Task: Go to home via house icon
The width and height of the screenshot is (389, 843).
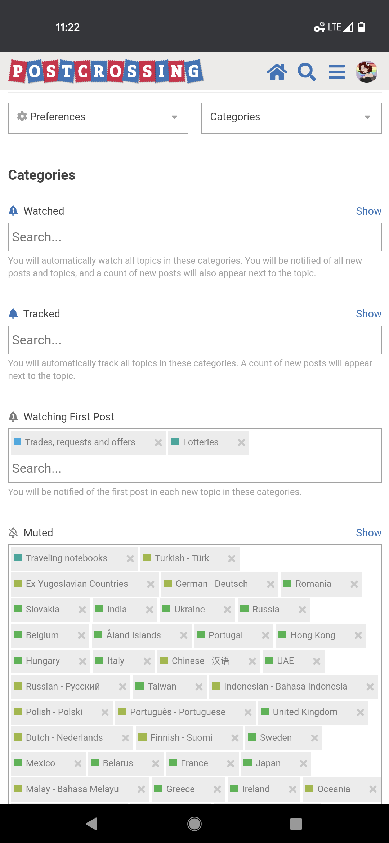Action: 277,72
